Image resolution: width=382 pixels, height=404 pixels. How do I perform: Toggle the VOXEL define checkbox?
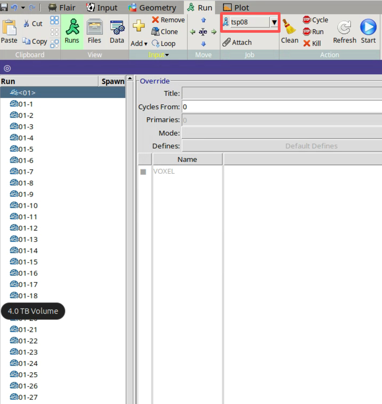[x=143, y=172]
